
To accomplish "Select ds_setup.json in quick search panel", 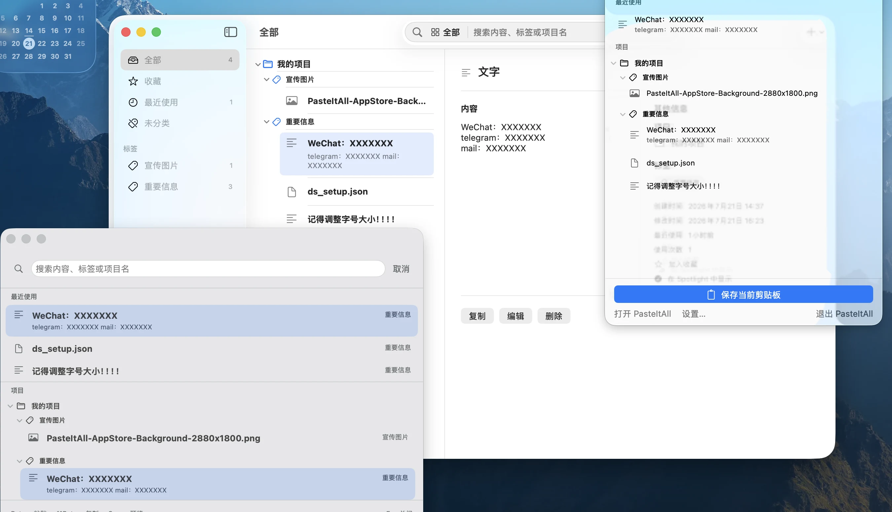I will coord(212,348).
